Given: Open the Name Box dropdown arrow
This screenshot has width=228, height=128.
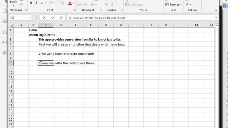Looking at the screenshot, I should click(x=30, y=17).
